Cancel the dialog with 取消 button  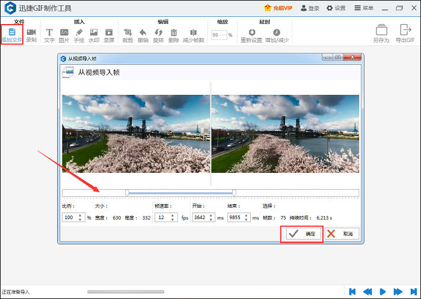click(x=342, y=234)
